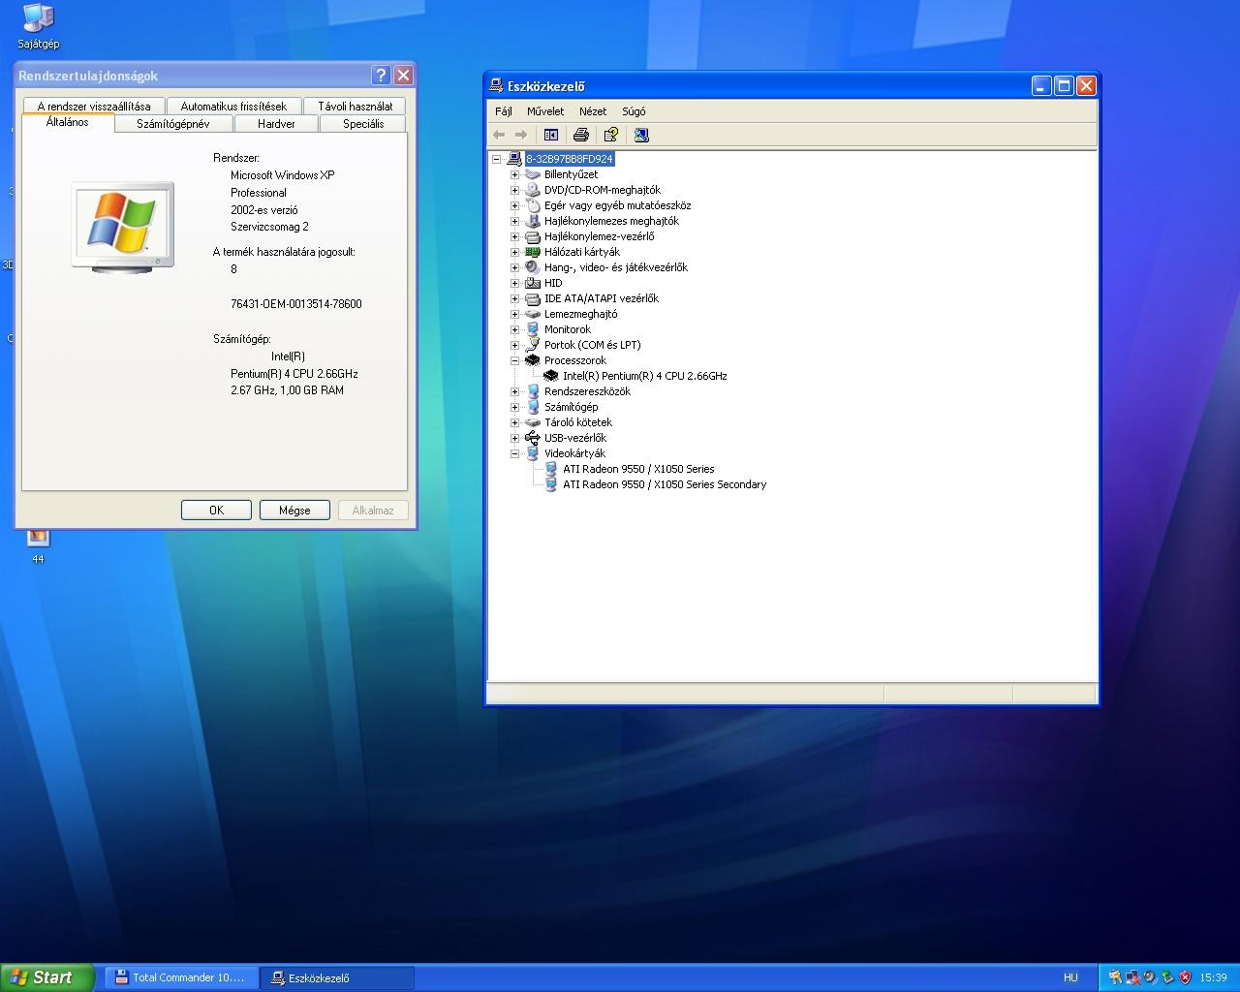
Task: Click the Hálózati kártyák network card icon
Action: pyautogui.click(x=532, y=252)
